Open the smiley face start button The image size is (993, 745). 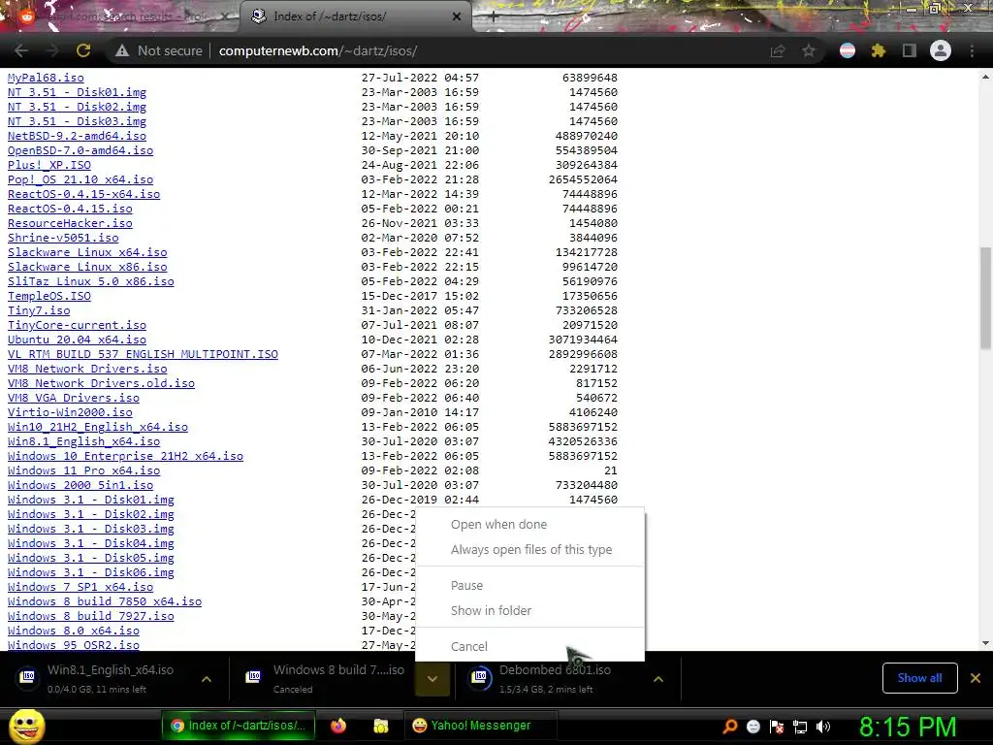(26, 727)
